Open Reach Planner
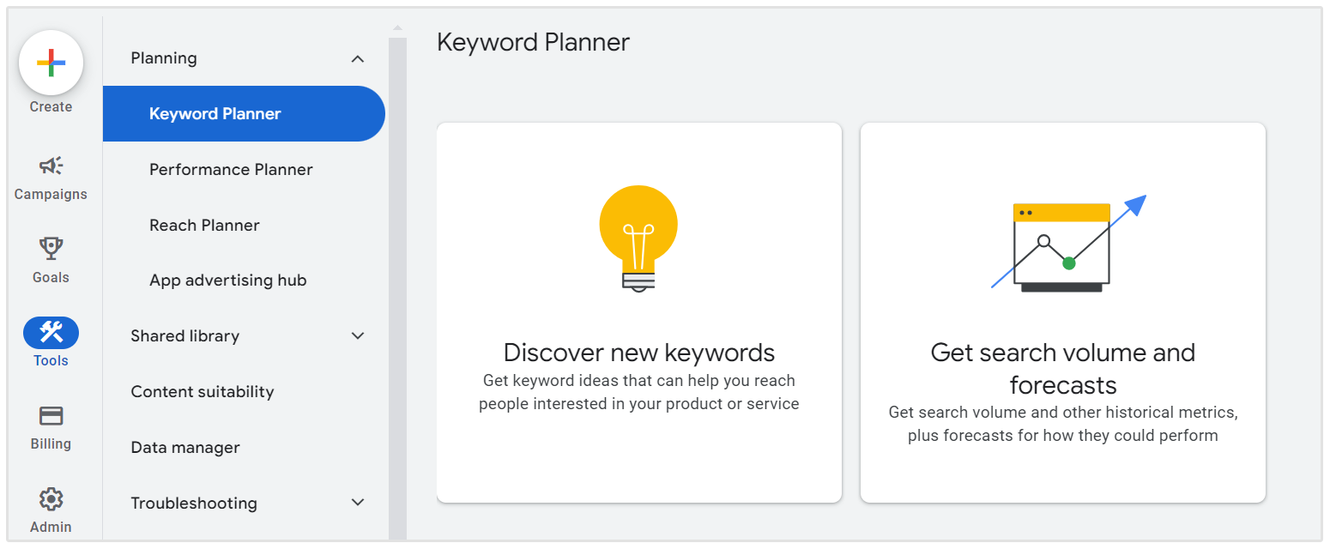Viewport: 1330px width, 549px height. [x=204, y=226]
